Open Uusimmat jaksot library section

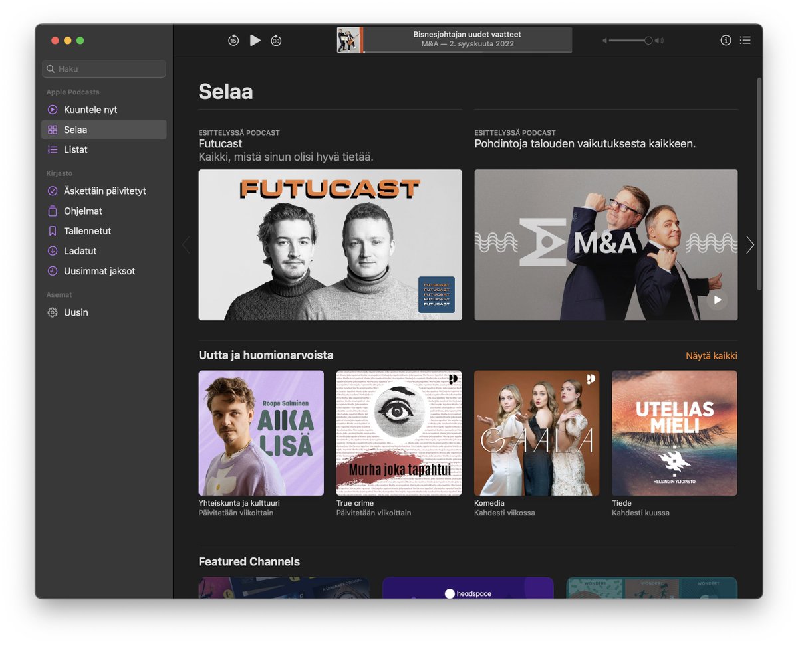(x=104, y=271)
